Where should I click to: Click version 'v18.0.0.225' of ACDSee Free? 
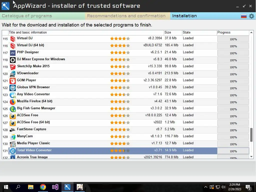click(x=154, y=115)
